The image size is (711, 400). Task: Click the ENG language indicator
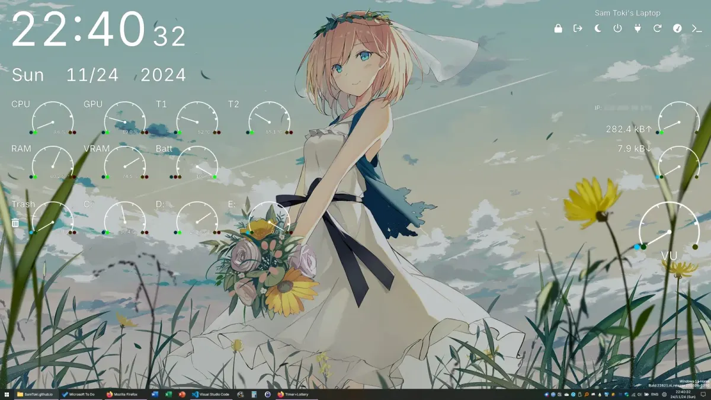pos(655,395)
